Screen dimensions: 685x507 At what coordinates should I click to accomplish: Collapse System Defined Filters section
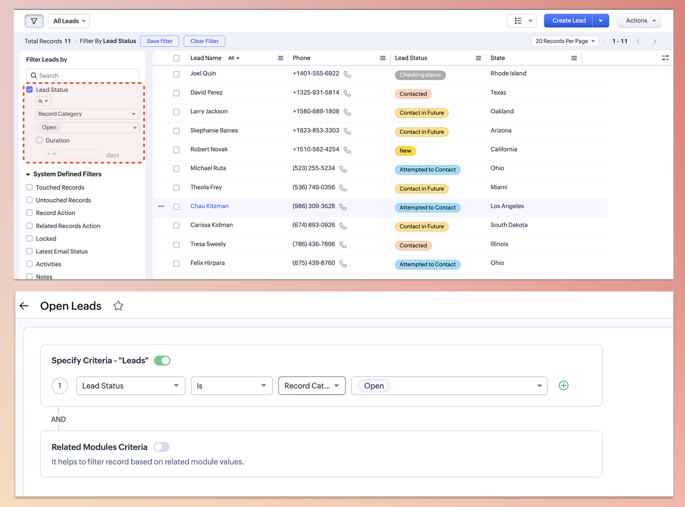pyautogui.click(x=28, y=175)
